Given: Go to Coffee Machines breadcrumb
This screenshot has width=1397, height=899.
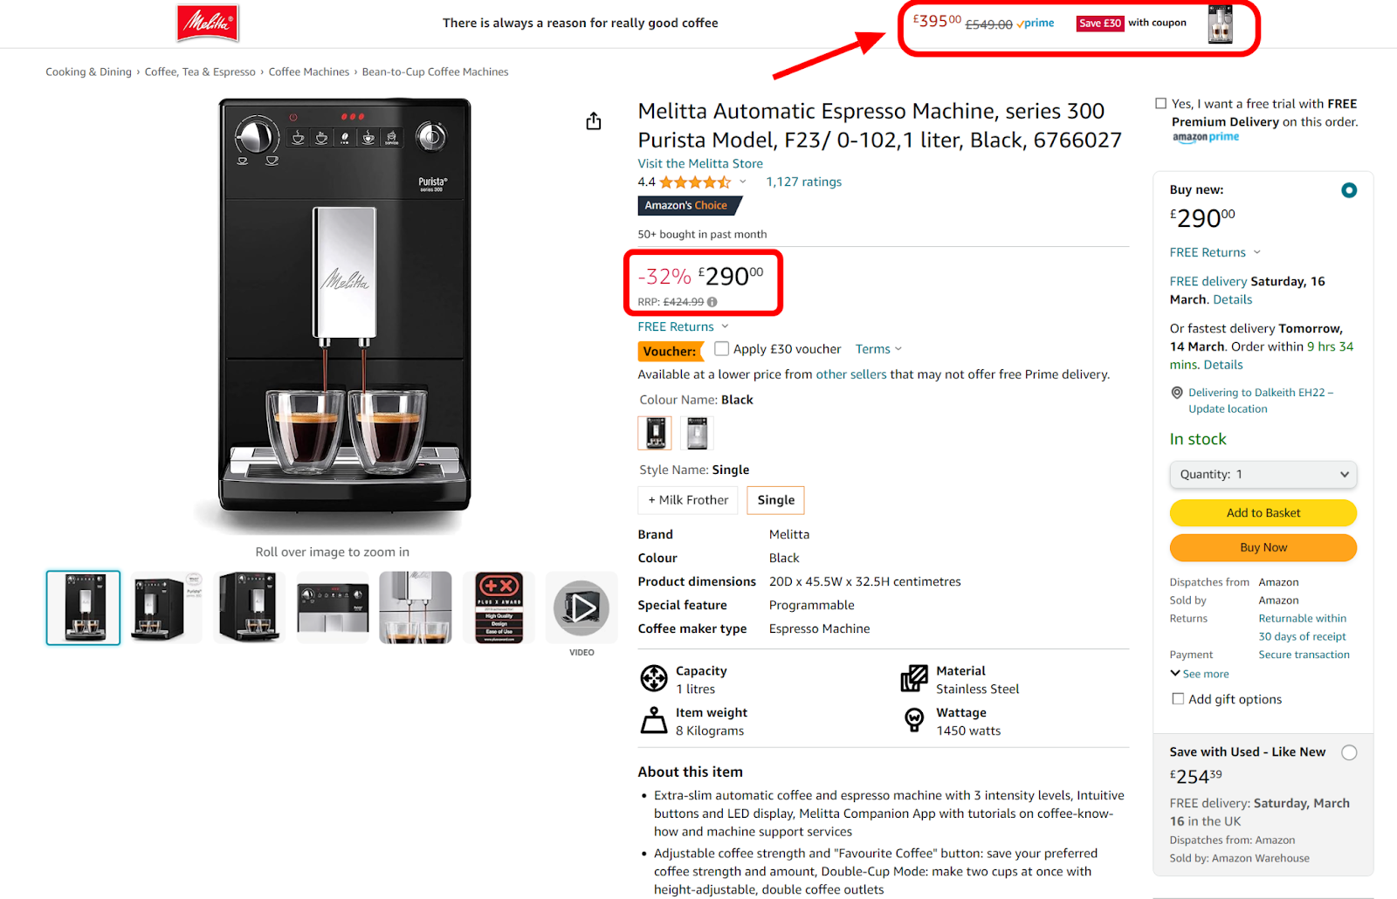Looking at the screenshot, I should [308, 72].
